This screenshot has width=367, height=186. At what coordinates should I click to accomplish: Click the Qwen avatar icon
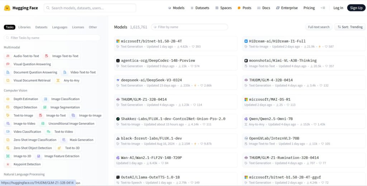[246, 119]
